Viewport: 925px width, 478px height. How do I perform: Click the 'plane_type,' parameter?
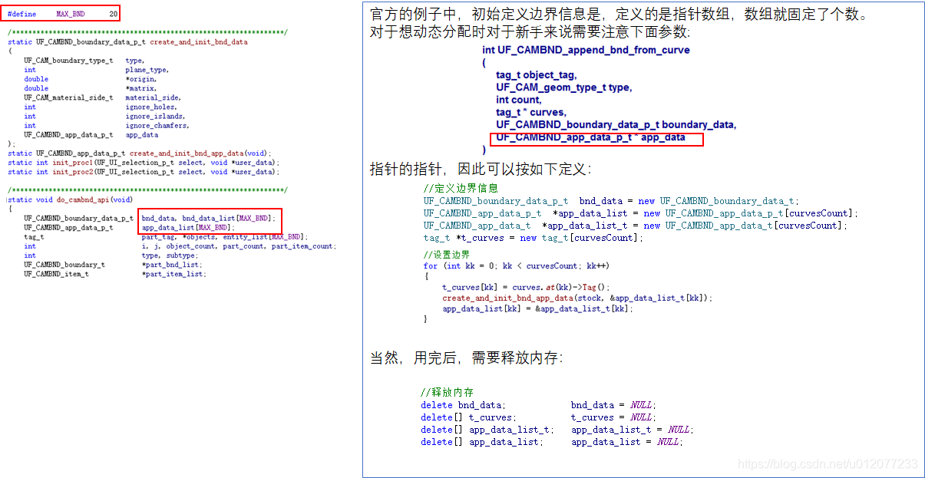[x=147, y=70]
